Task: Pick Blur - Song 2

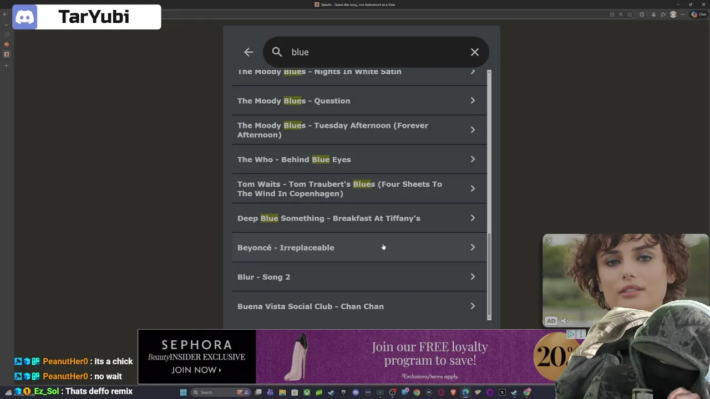Action: pyautogui.click(x=359, y=277)
